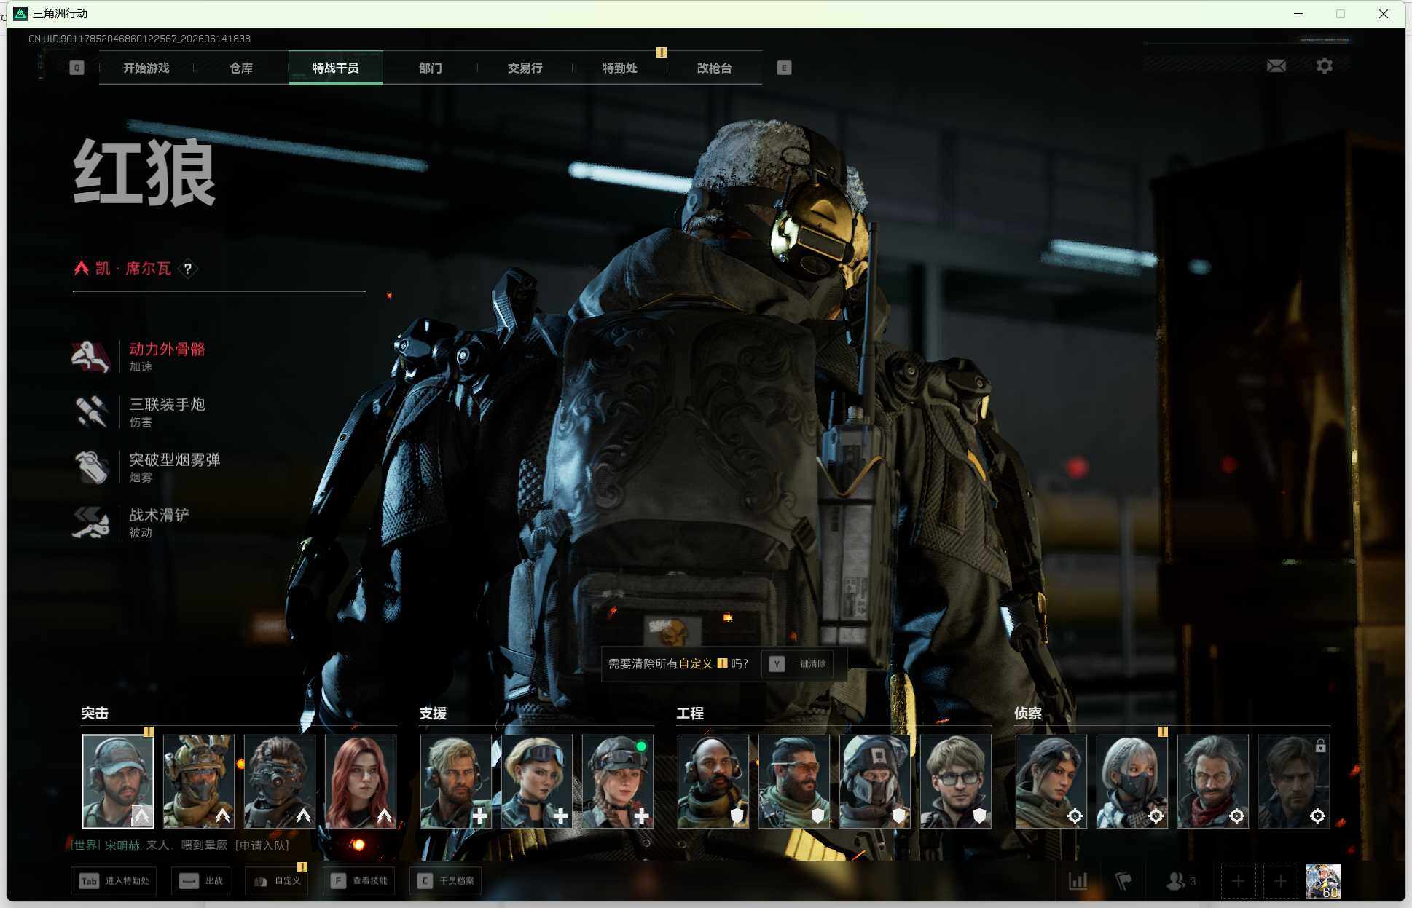The width and height of the screenshot is (1412, 908).
Task: Select the capped bearded 突击 operator portrait
Action: 118,781
